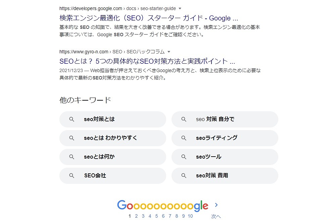Click the magnifier icon beside seo対策とは
Image resolution: width=333 pixels, height=222 pixels.
[x=72, y=119]
